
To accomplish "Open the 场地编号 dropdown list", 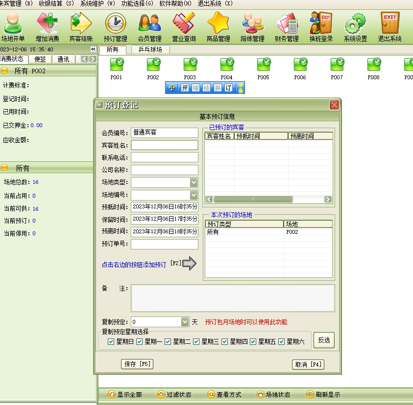I will point(194,195).
